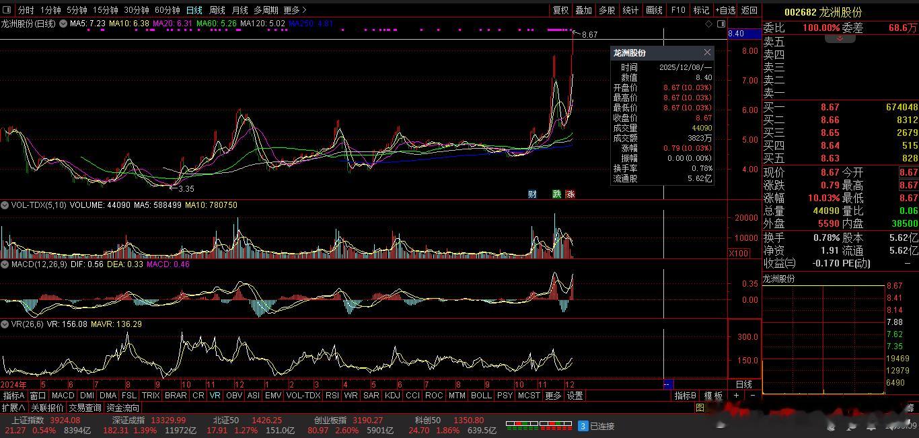
Task: Click the 上证指数 3924.08 status entry
Action: coord(46,421)
